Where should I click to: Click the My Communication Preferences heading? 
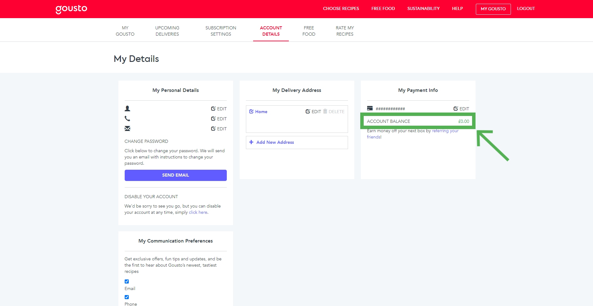pos(176,241)
